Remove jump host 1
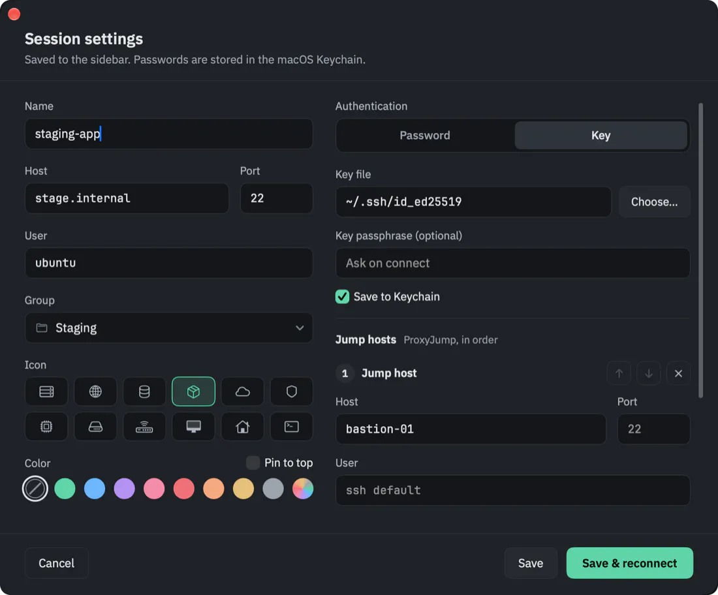The width and height of the screenshot is (718, 595). click(x=679, y=373)
